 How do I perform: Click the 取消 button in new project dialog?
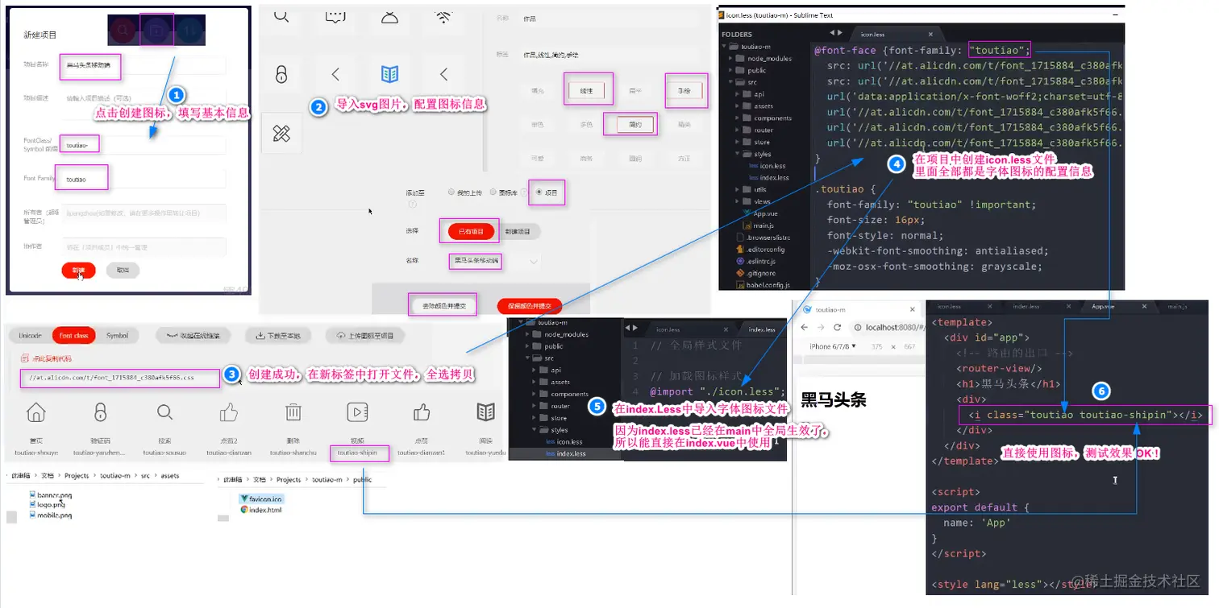pos(123,270)
